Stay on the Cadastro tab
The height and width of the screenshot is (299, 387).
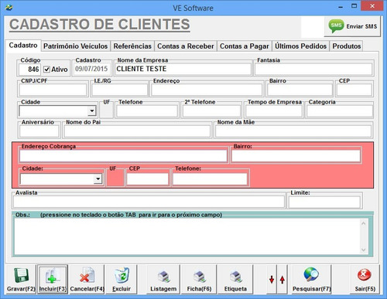click(23, 46)
